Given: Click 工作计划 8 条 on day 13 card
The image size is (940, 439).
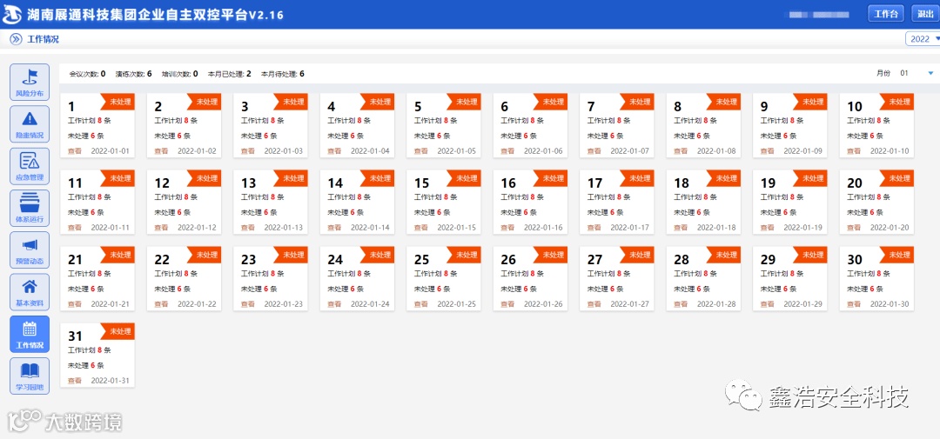Looking at the screenshot, I should (x=263, y=197).
